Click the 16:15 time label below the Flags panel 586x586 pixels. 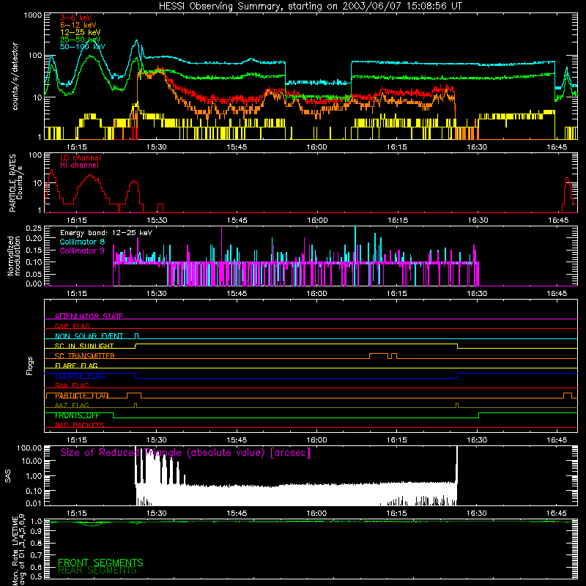click(x=396, y=440)
